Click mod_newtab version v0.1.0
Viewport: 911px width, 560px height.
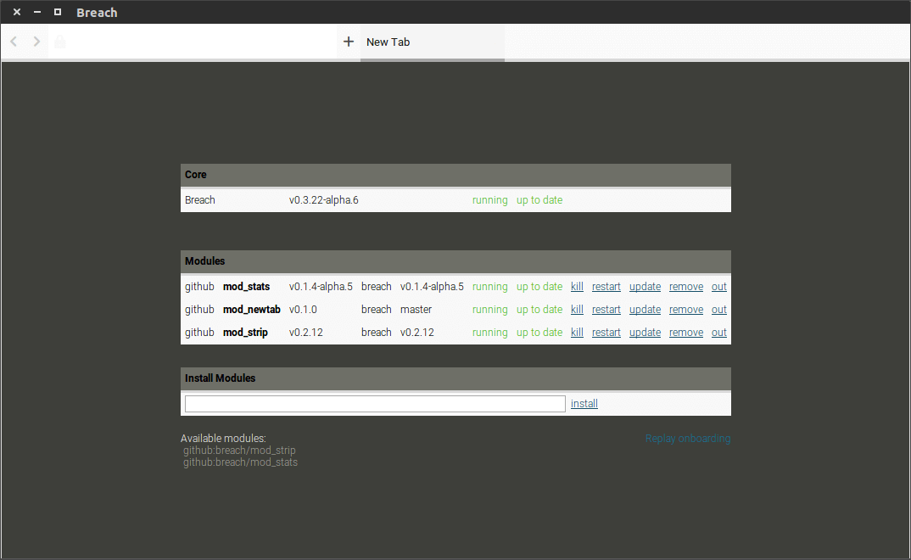(x=303, y=310)
